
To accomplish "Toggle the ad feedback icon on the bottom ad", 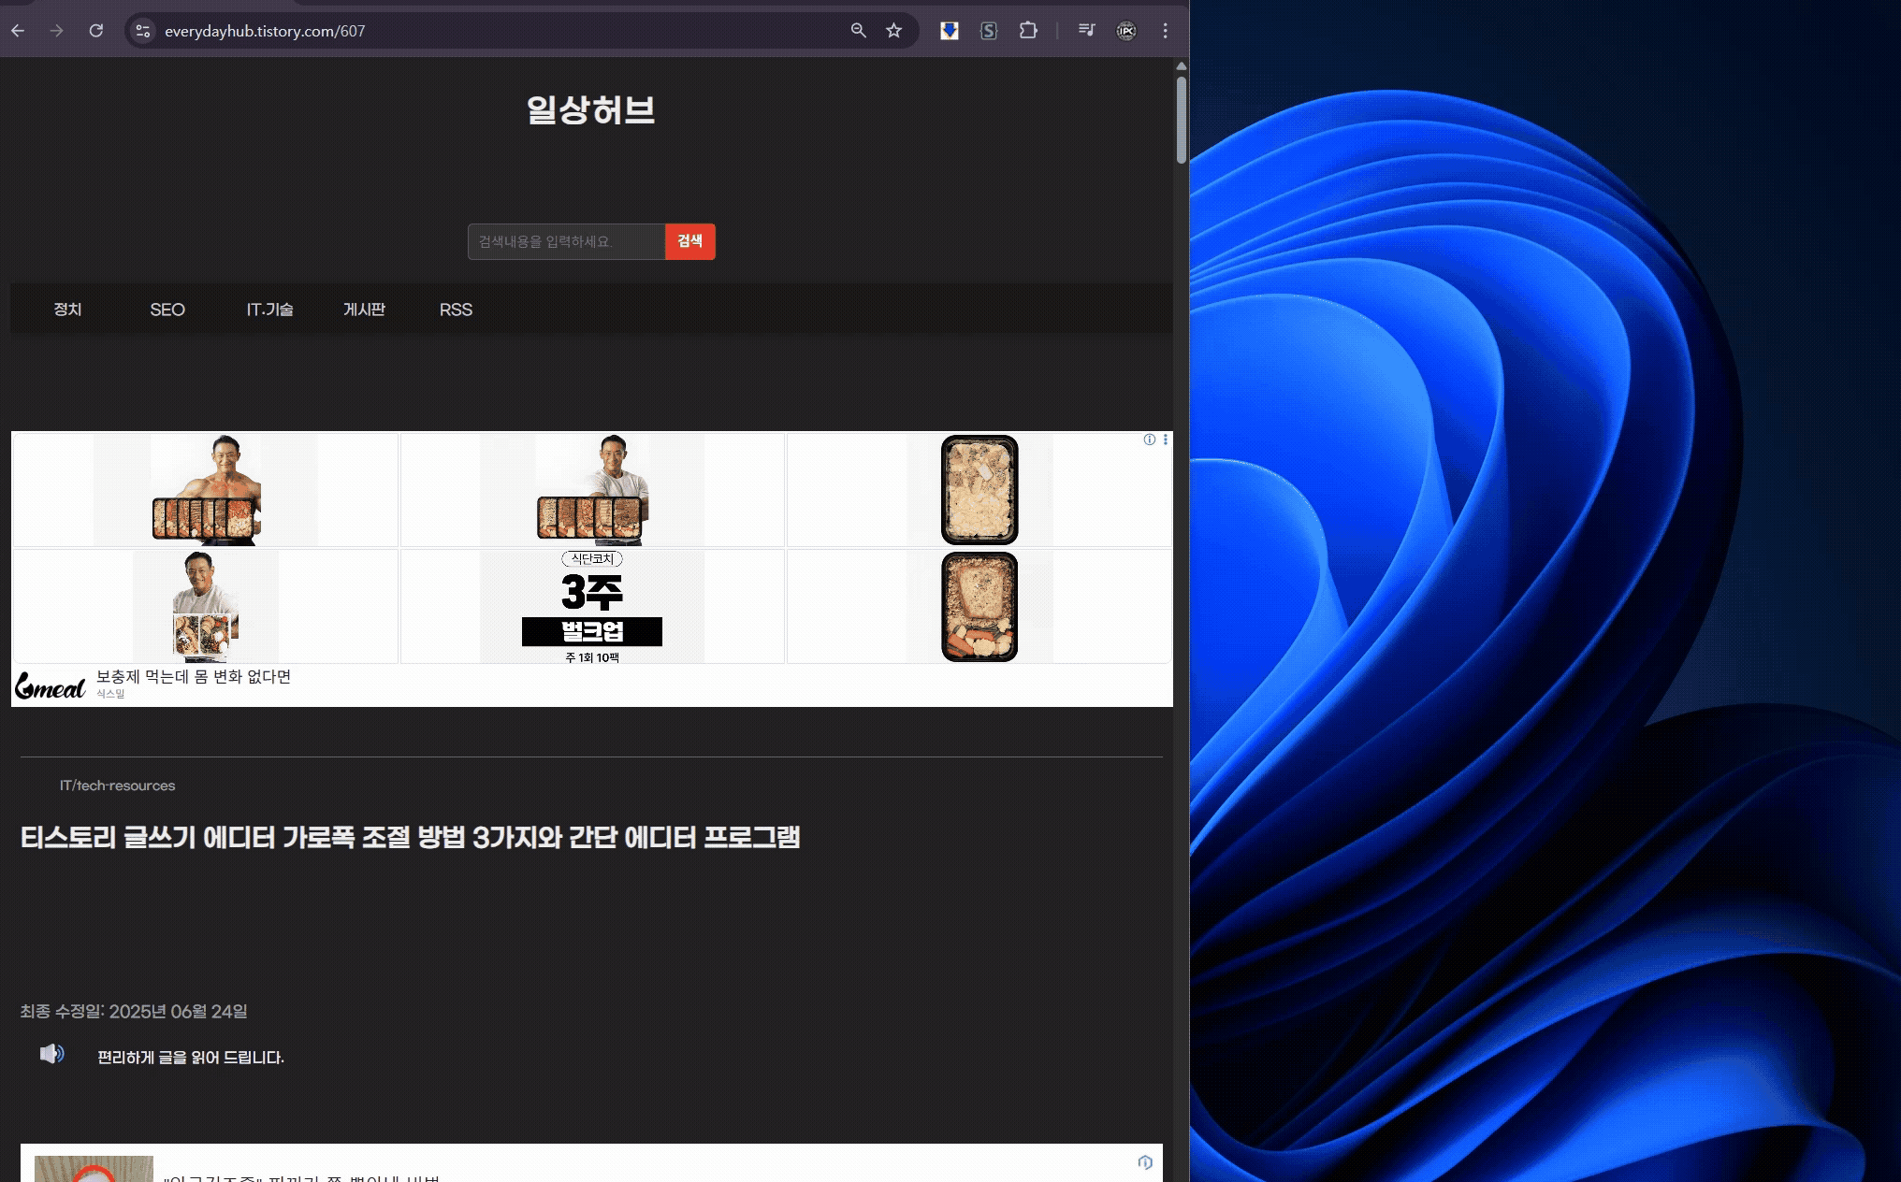I will tap(1146, 1162).
